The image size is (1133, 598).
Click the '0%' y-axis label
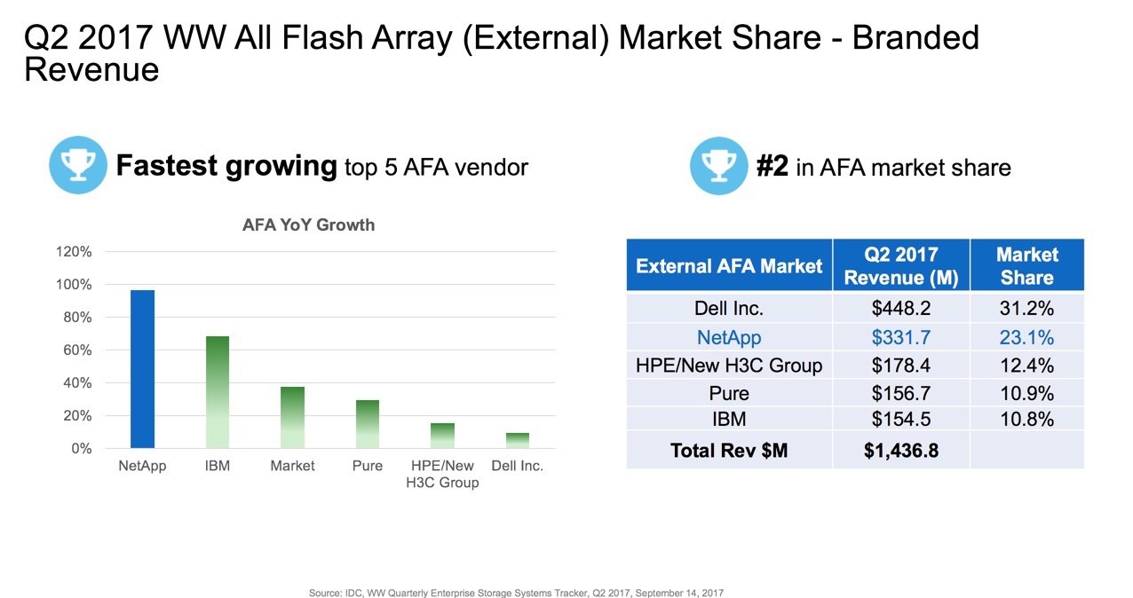[x=82, y=449]
